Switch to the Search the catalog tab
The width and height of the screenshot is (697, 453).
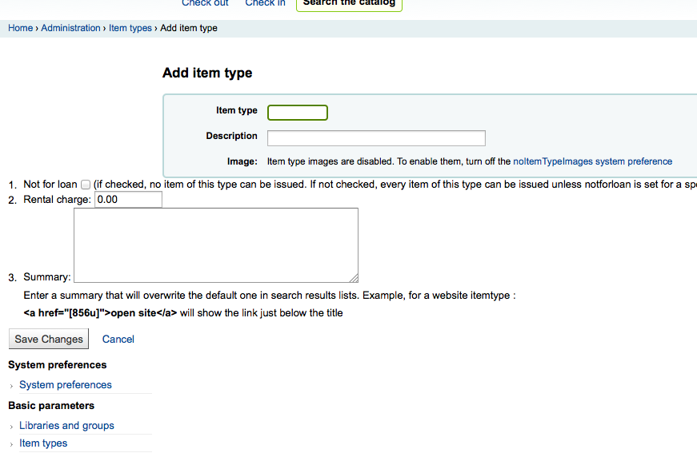point(349,3)
